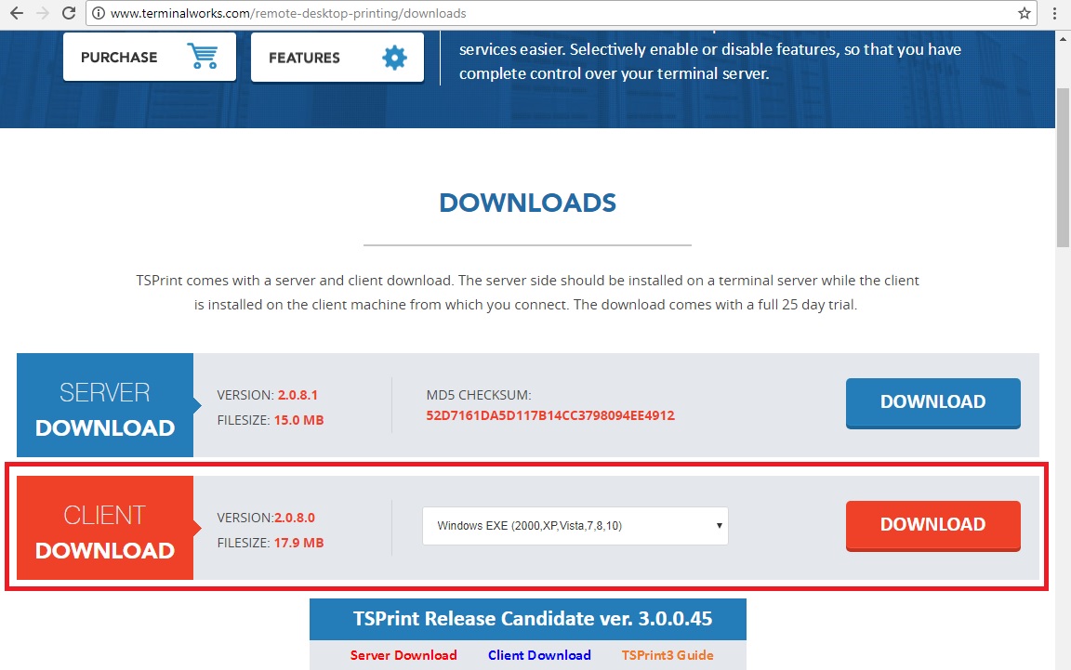Screen dimensions: 1071x670
Task: Open the red Server Download link
Action: pos(403,655)
